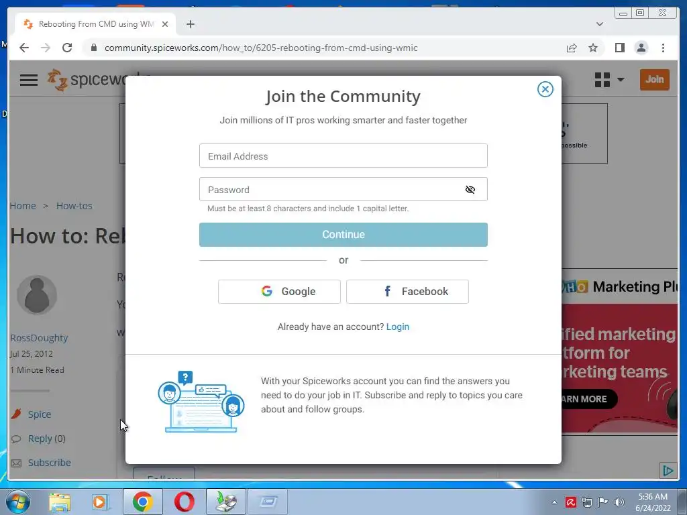Screen dimensions: 687x515
Task: Click the Spiceworks logo
Action: coord(87,80)
